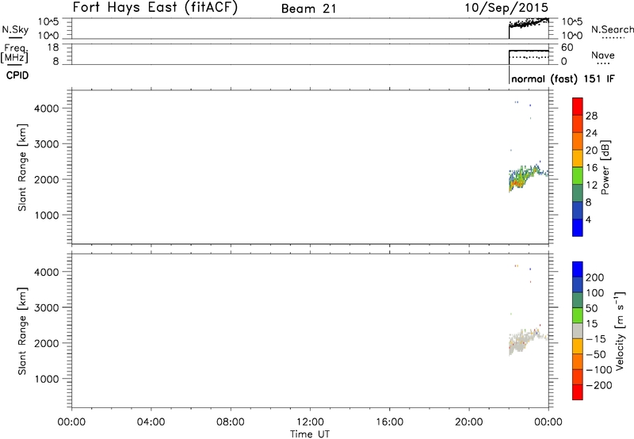This screenshot has width=634, height=439.
Task: Click the Slant Range label of velocity panel
Action: pos(22,331)
